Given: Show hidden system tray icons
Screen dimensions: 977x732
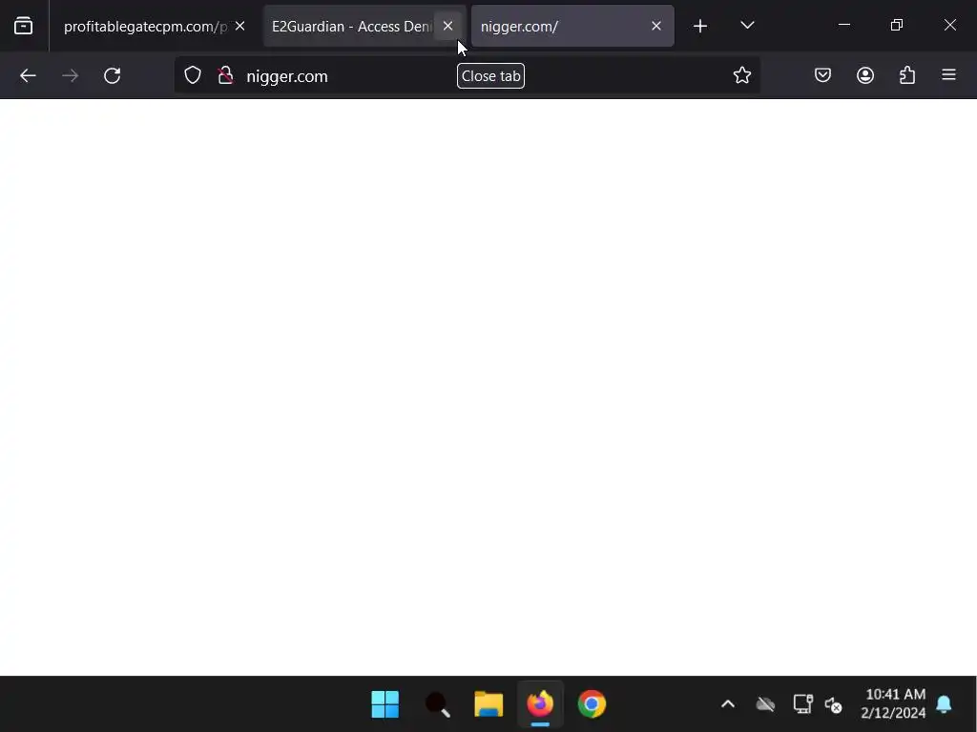Looking at the screenshot, I should click(728, 704).
